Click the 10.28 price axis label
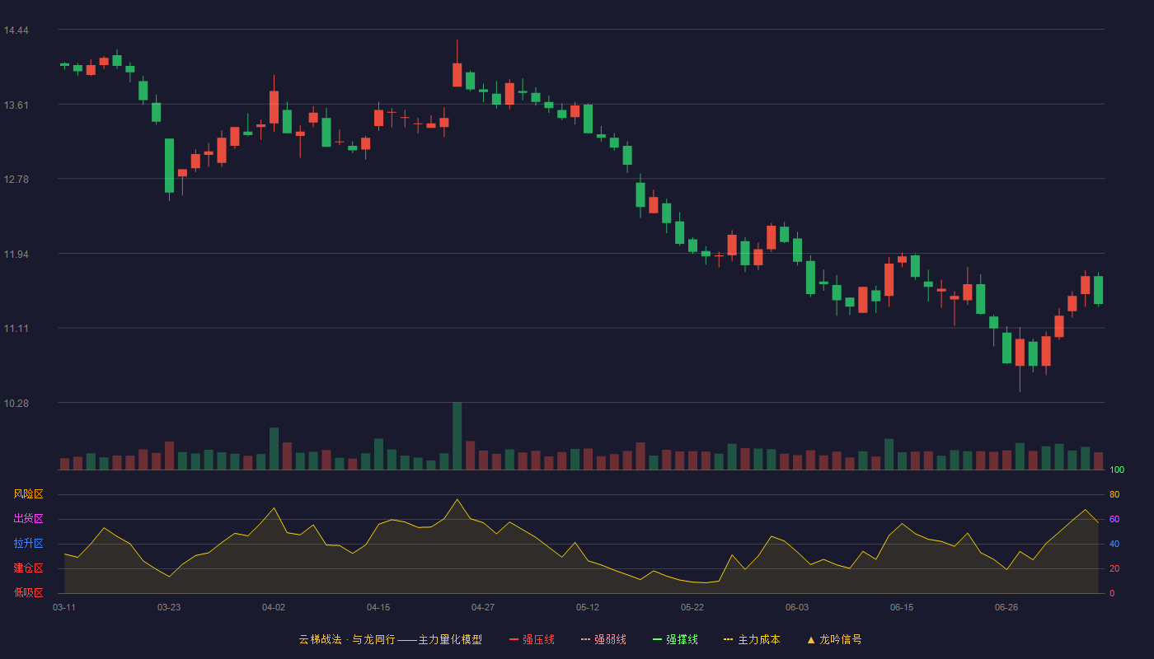Image resolution: width=1154 pixels, height=659 pixels. (x=16, y=403)
